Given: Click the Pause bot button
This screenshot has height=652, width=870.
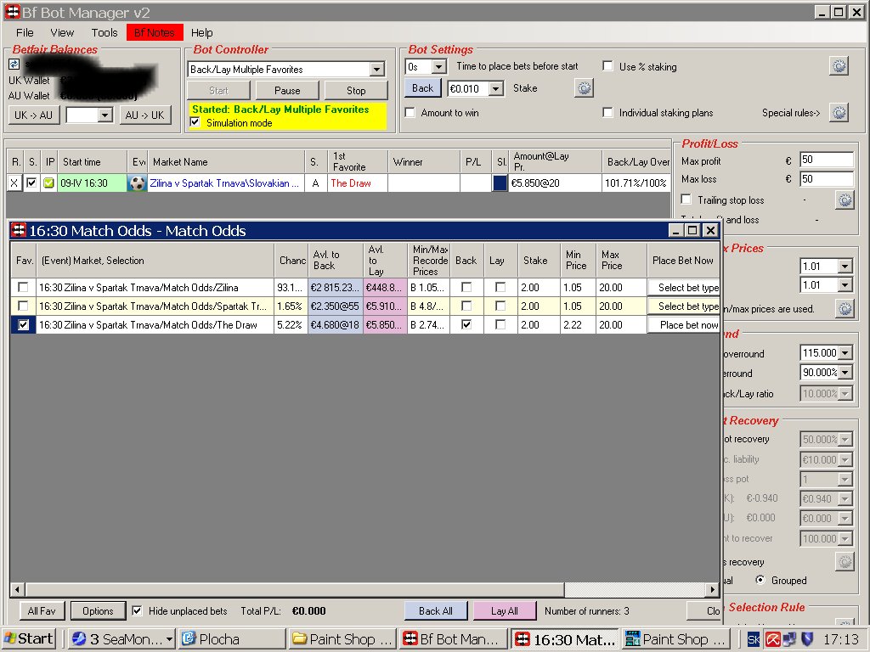Looking at the screenshot, I should point(287,90).
